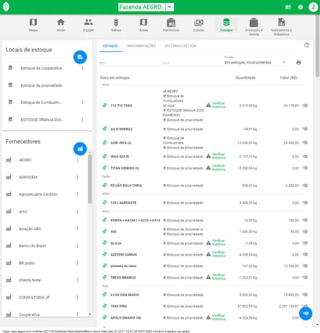The image size is (320, 333).
Task: Click the Item filter input field
Action: (128, 62)
